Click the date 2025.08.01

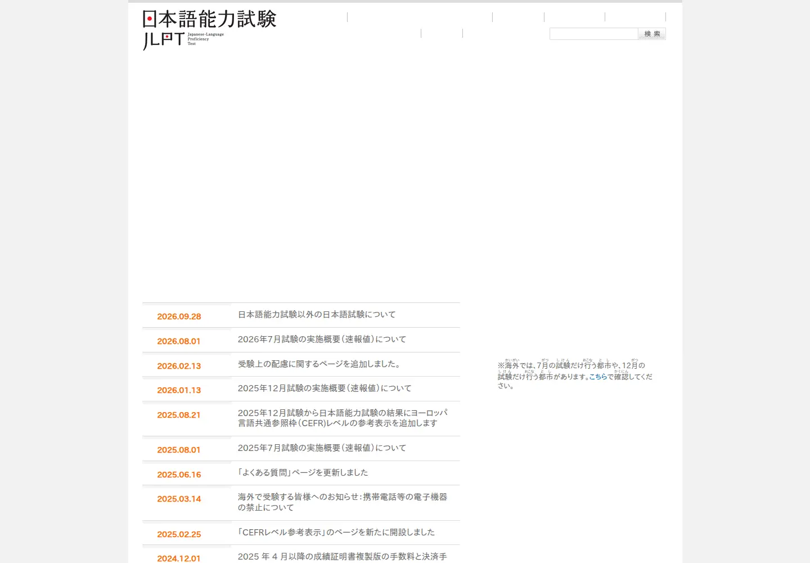tap(179, 450)
